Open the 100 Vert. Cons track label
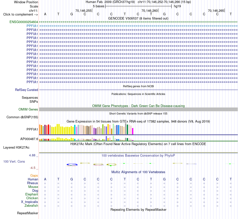The height and width of the screenshot is (219, 238). click(14, 161)
